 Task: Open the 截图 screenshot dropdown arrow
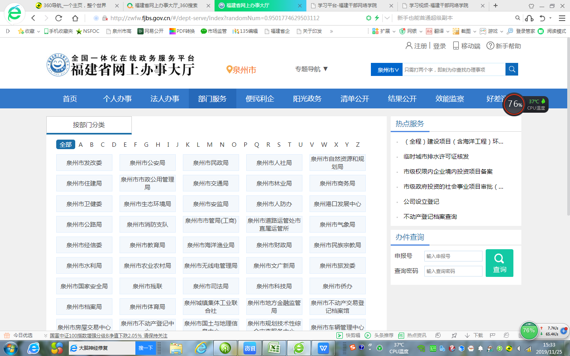[475, 31]
